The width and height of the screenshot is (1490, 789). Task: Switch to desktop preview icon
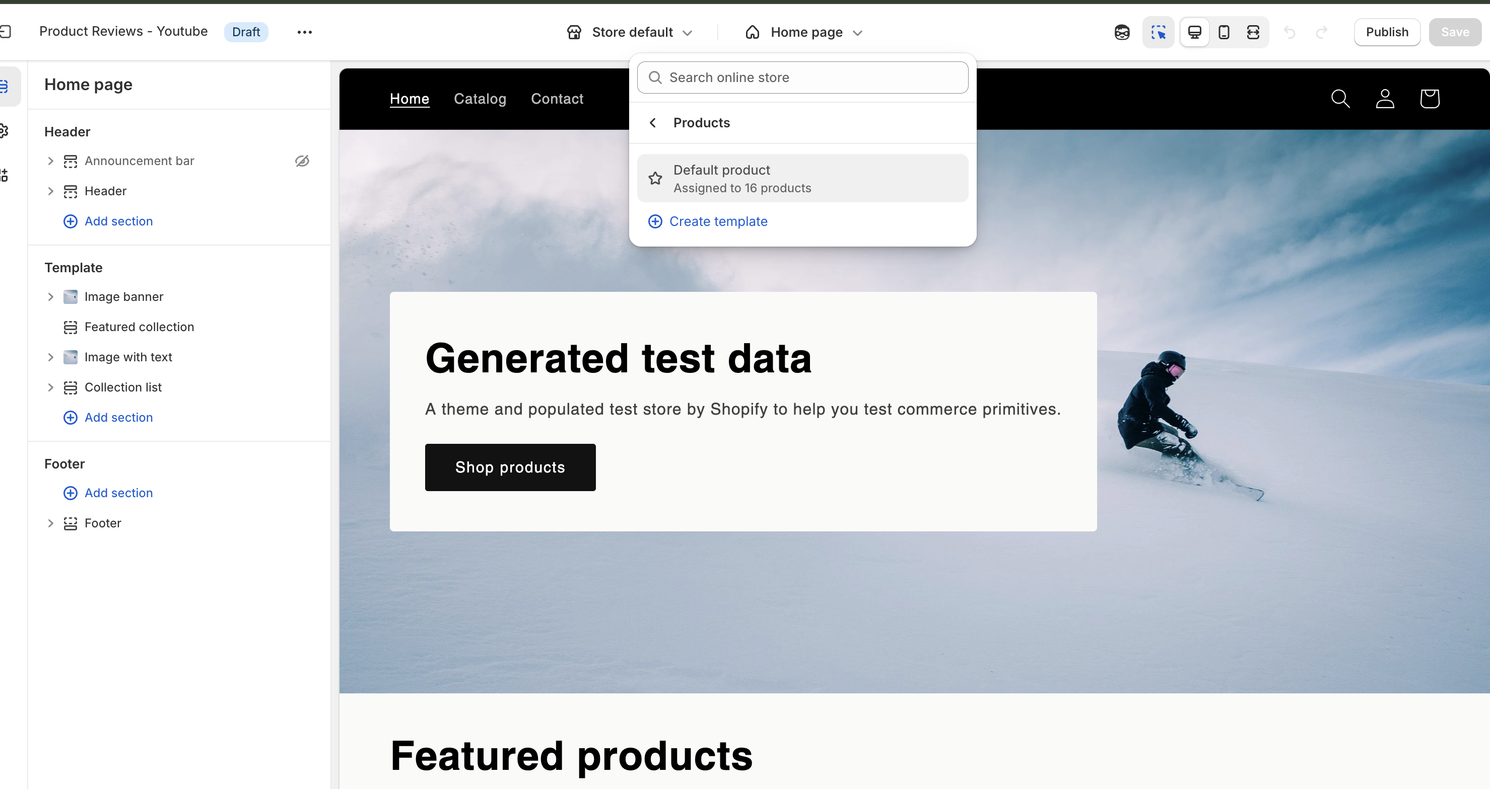pos(1194,32)
